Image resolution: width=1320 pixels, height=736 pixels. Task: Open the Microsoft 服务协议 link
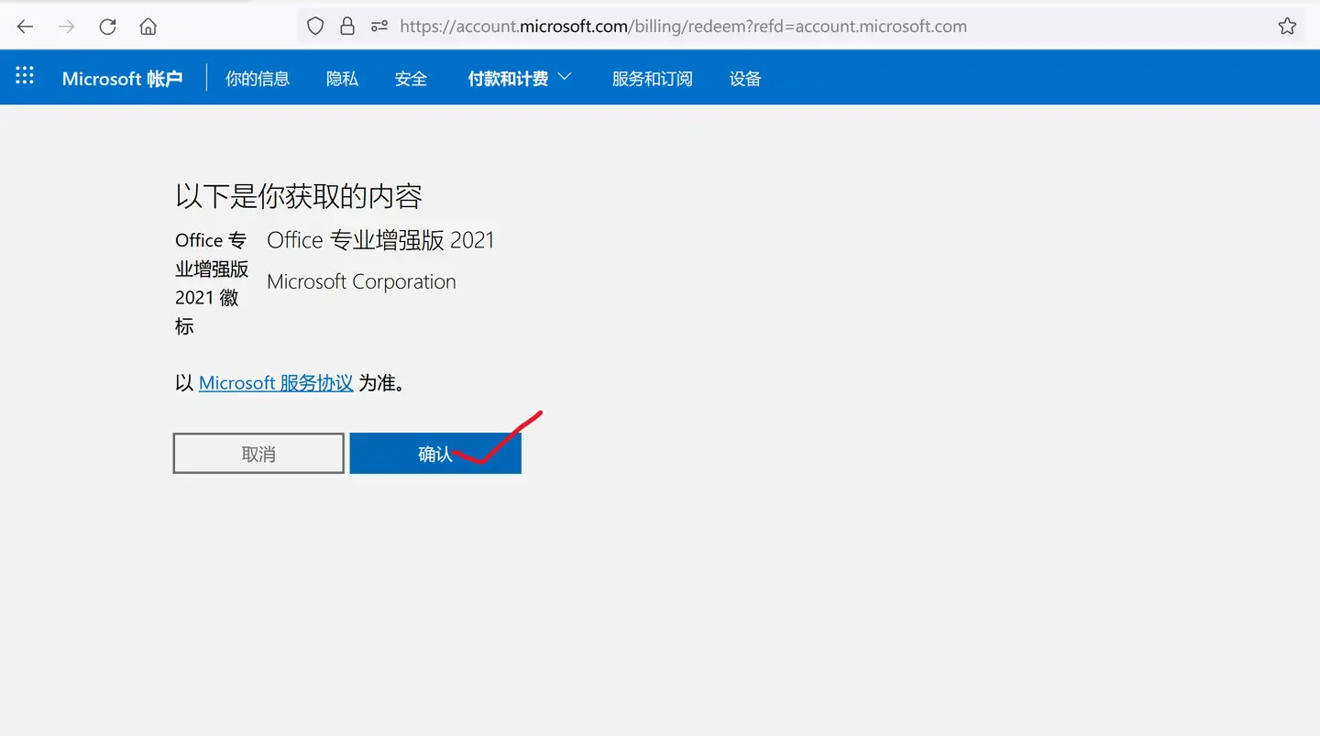point(276,383)
